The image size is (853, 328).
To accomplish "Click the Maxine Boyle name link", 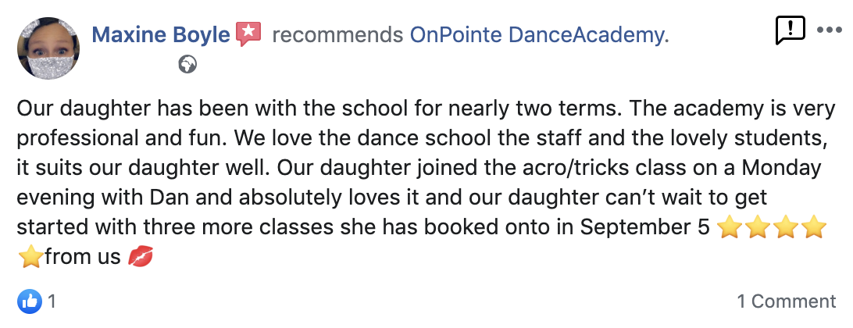I will coord(161,34).
